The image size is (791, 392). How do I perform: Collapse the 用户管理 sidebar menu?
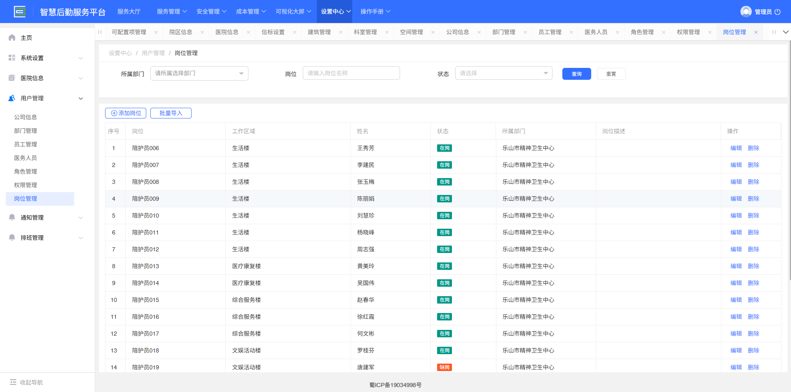point(81,98)
